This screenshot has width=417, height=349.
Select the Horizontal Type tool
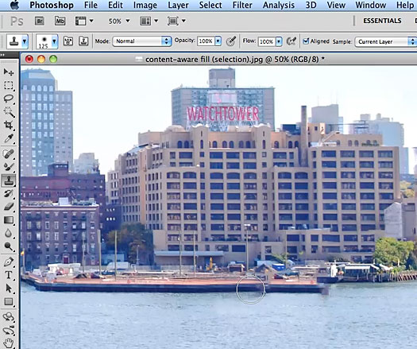[9, 275]
